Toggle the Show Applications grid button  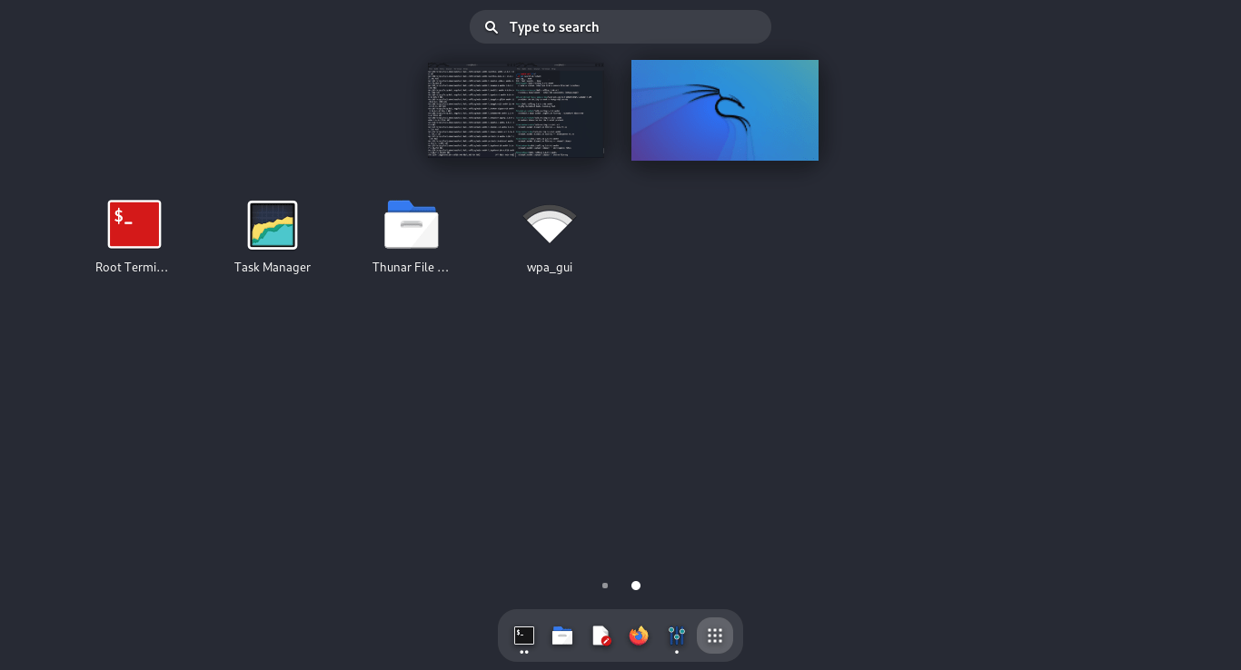click(715, 636)
